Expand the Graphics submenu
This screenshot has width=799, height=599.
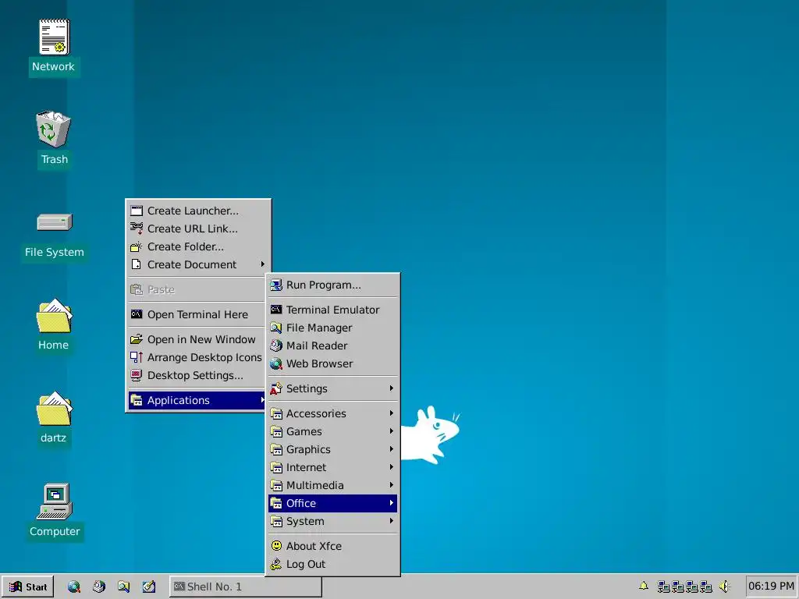[332, 449]
